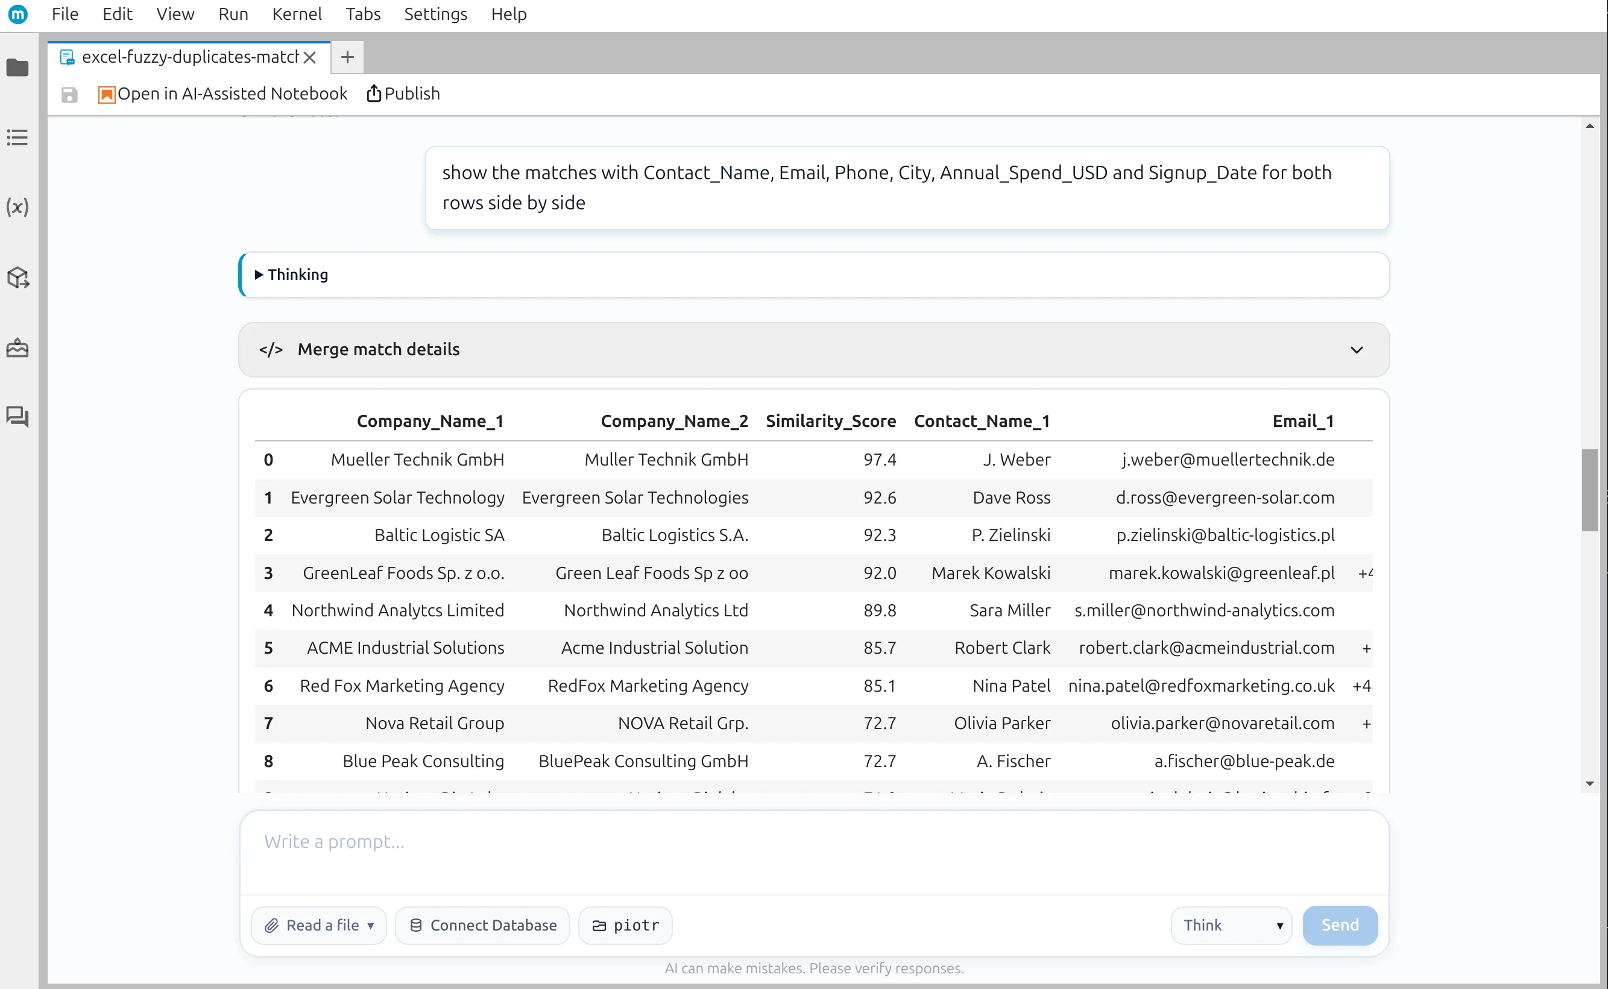
Task: Open the table of contents list icon
Action: (17, 137)
